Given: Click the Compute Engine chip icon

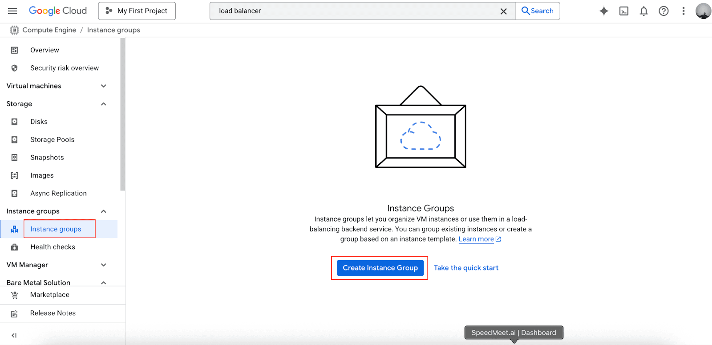Looking at the screenshot, I should pos(14,30).
